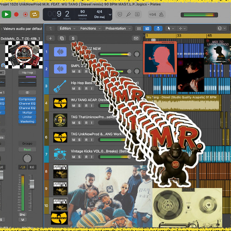Mute the output channel with M button

tap(23, 219)
